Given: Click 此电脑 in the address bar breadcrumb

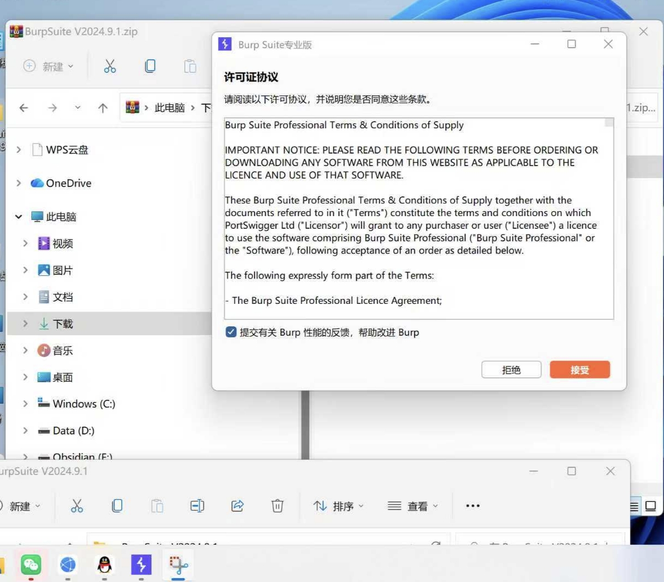Looking at the screenshot, I should 169,108.
